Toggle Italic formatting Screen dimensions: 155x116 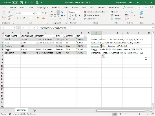pyautogui.click(x=21, y=18)
